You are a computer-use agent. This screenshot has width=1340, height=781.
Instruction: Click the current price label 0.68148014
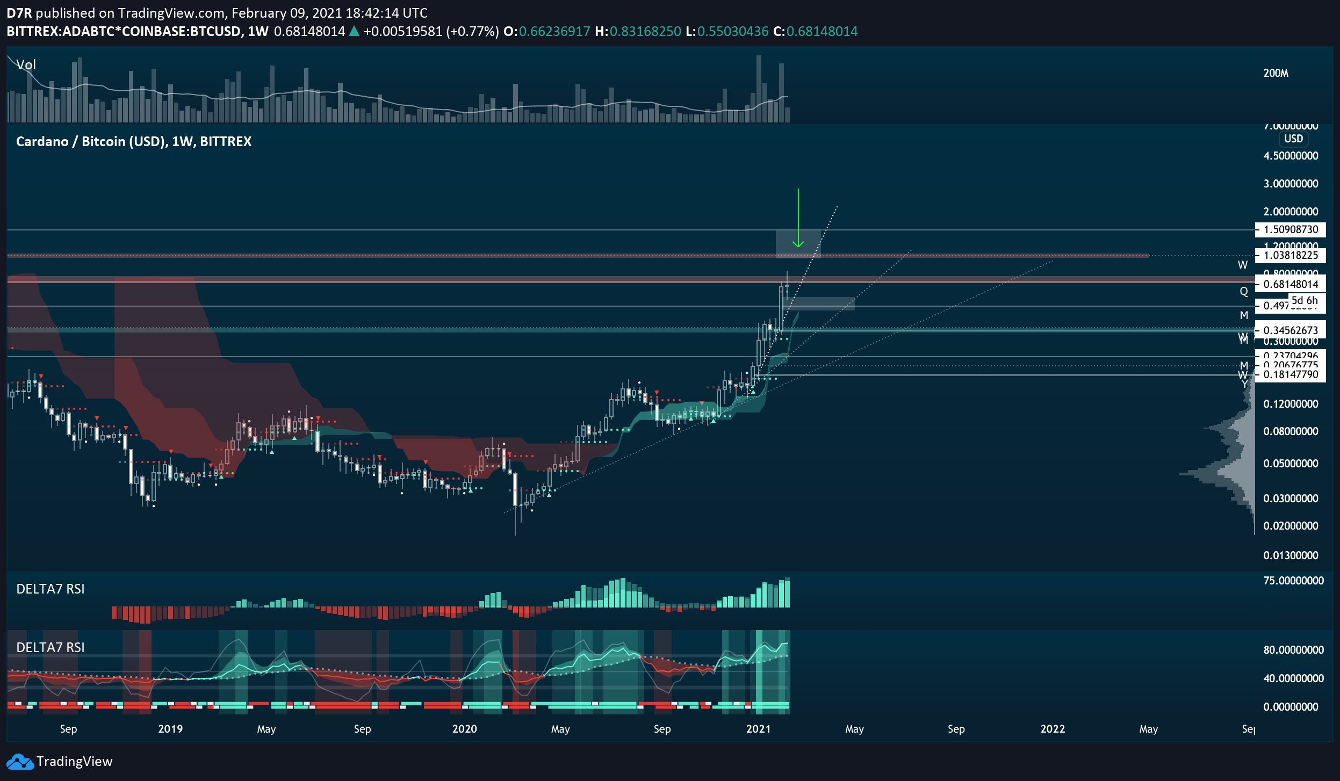coord(1291,284)
